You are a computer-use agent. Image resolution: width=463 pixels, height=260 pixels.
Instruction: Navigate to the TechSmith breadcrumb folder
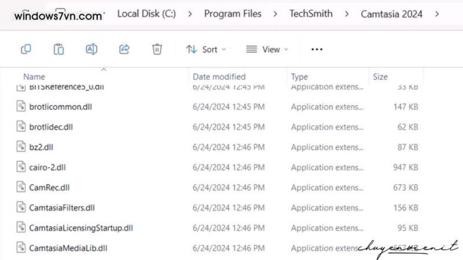point(311,13)
